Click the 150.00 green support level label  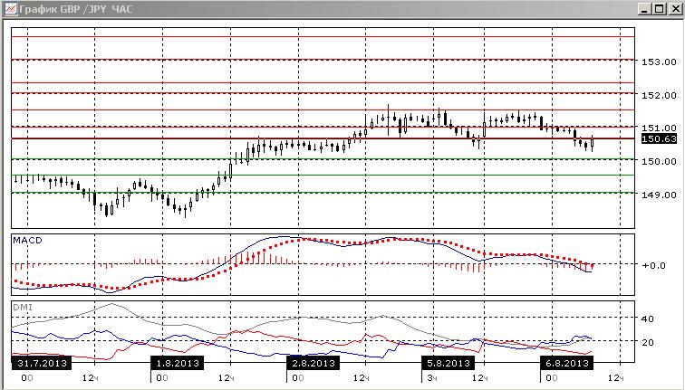tap(659, 161)
